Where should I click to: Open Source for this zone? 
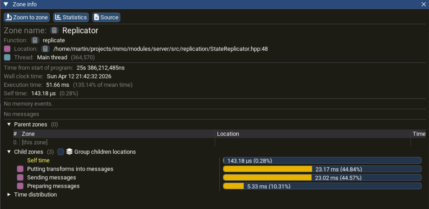pos(106,17)
